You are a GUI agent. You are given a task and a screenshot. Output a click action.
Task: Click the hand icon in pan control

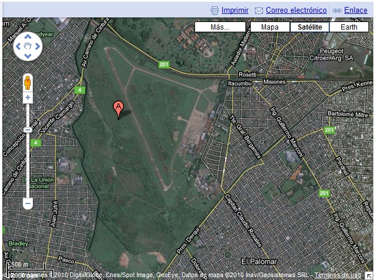click(x=28, y=46)
